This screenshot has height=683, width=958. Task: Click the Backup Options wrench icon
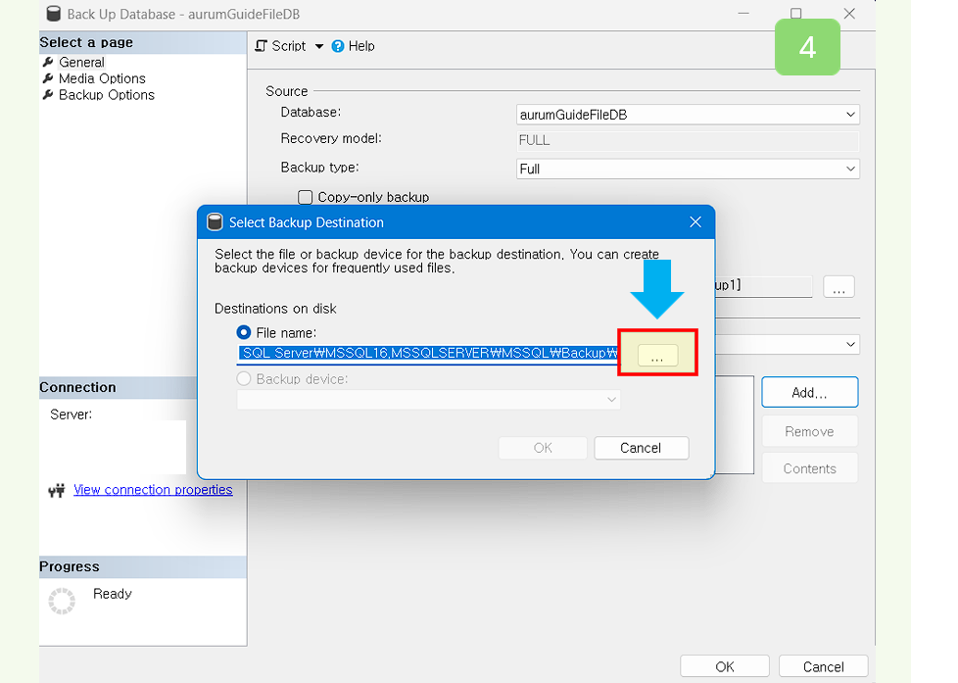48,95
